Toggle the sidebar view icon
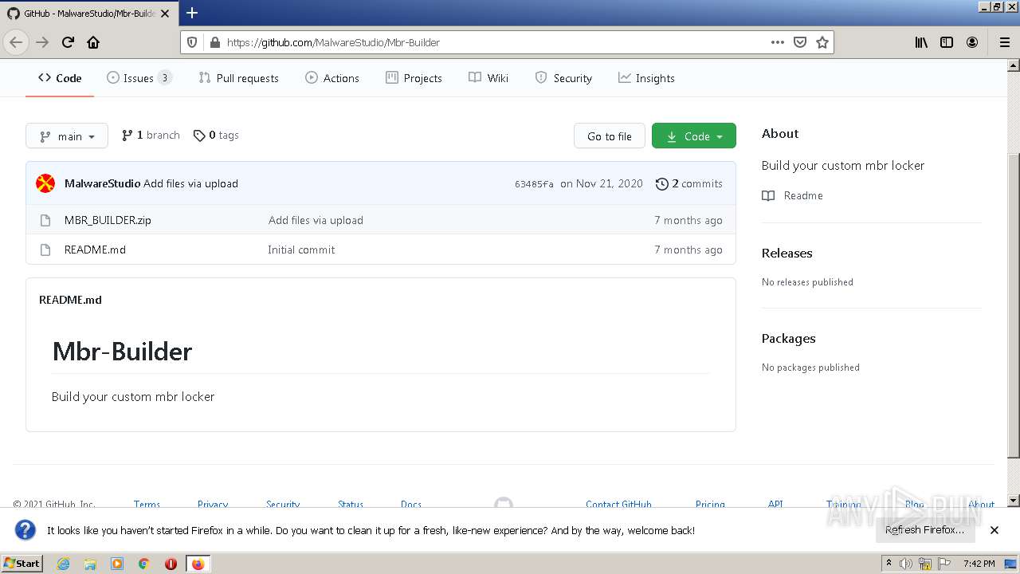 click(947, 42)
